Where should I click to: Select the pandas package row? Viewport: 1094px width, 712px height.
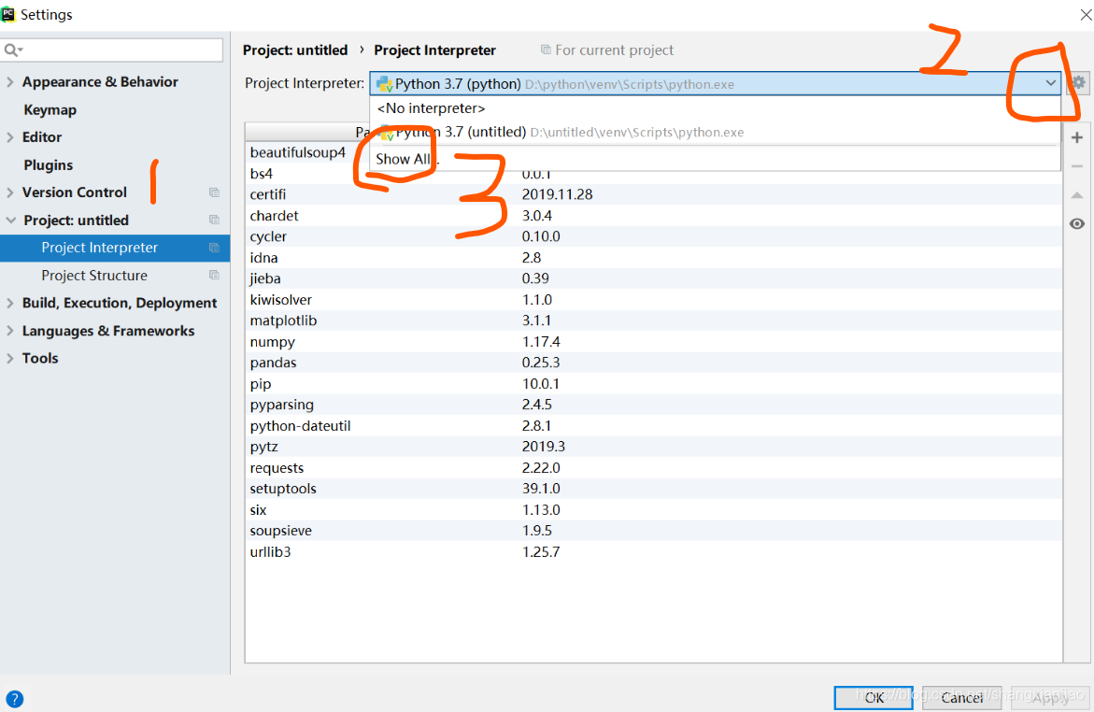[654, 363]
